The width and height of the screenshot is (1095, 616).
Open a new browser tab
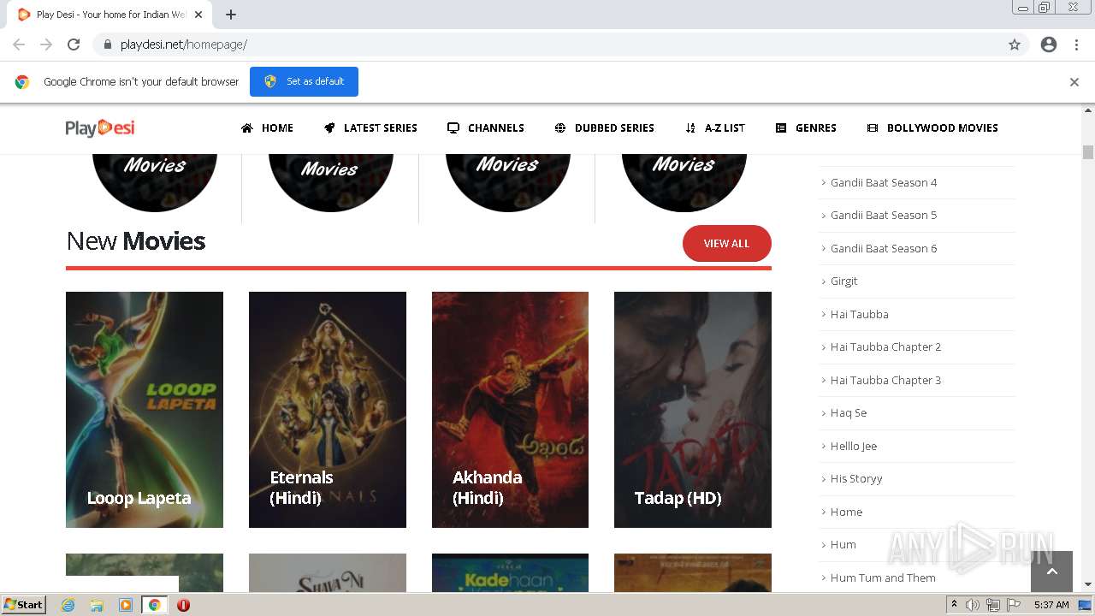click(231, 15)
